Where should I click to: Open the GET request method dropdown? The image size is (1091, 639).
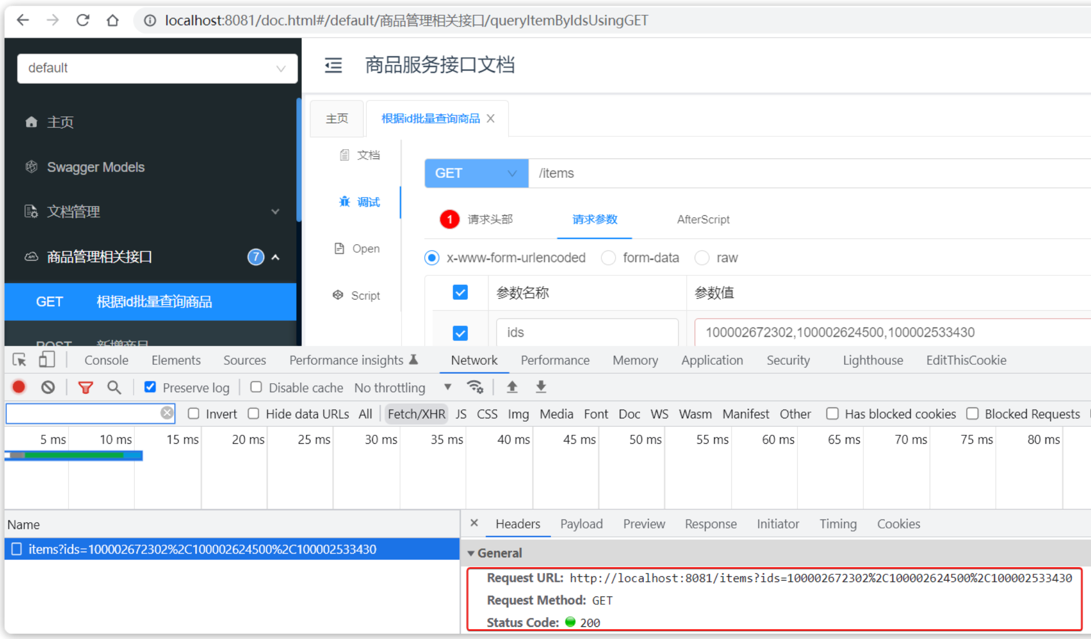point(476,173)
